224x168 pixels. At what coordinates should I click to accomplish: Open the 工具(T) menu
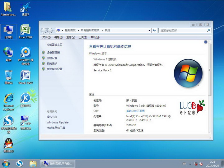pyautogui.click(x=82, y=37)
